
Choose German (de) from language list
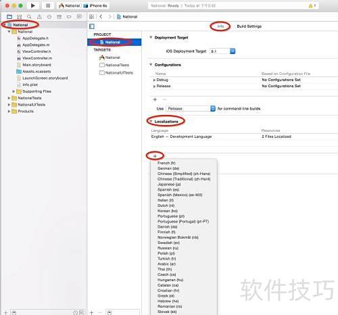pyautogui.click(x=168, y=168)
